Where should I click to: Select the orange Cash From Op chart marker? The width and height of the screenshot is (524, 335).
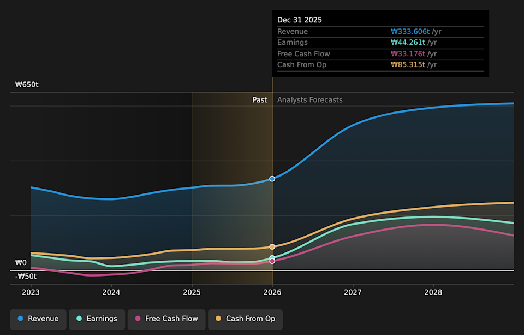[272, 246]
